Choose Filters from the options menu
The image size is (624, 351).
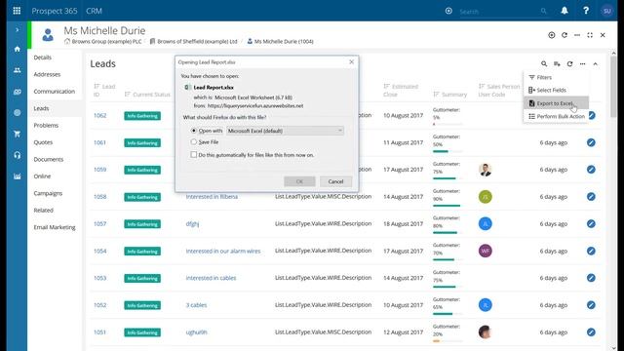[556, 77]
